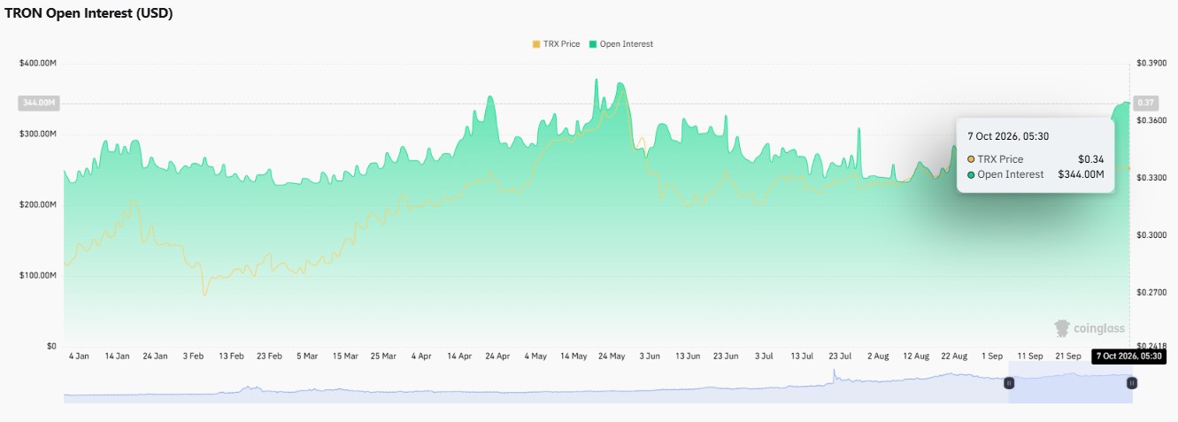Screen dimensions: 1178x422
Task: Click the right range slider handle
Action: pyautogui.click(x=1131, y=383)
